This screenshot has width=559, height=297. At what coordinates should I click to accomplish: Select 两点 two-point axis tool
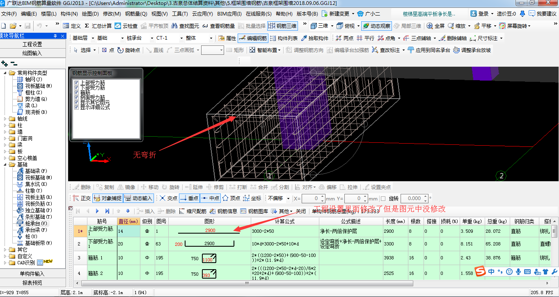click(344, 38)
